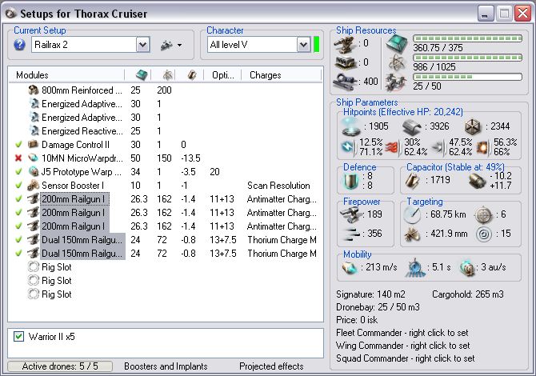Screen dimensions: 536x376
Task: Click the Ship Resources CPU chip icon
Action: [x=397, y=43]
